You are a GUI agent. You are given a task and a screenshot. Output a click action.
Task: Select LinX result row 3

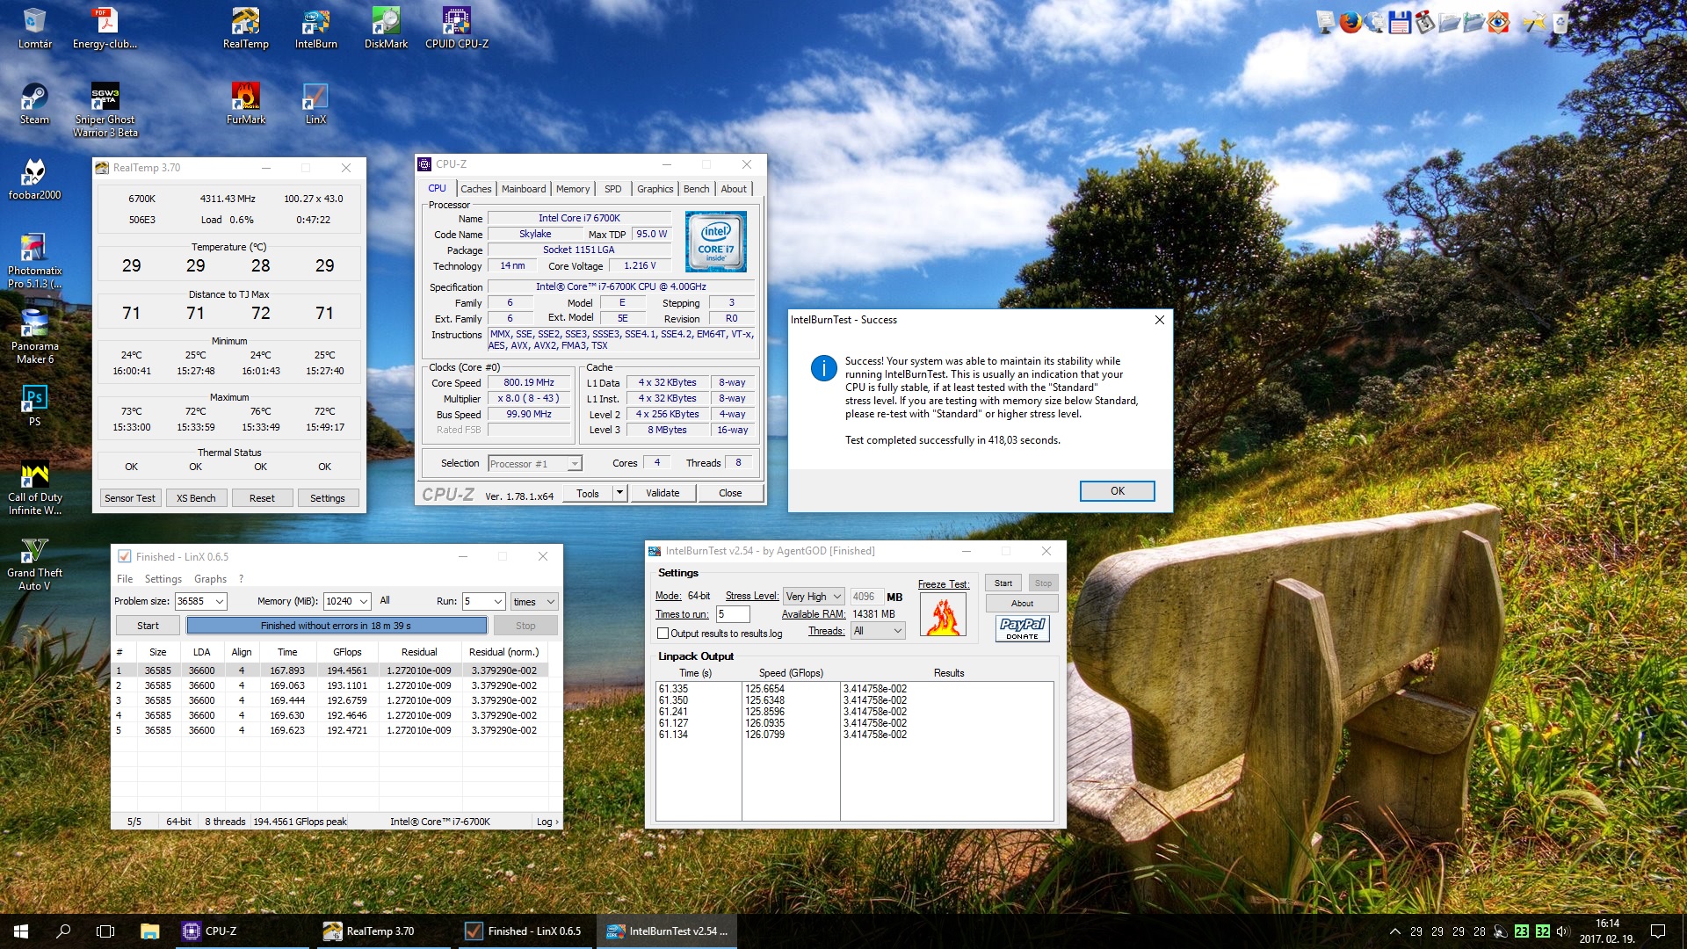(331, 700)
